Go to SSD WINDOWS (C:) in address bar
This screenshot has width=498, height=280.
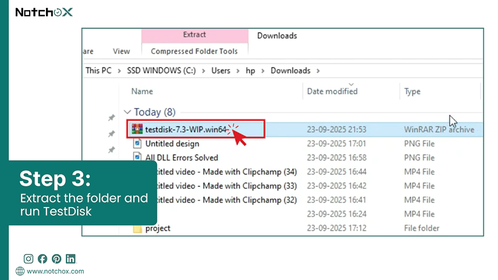tap(161, 70)
